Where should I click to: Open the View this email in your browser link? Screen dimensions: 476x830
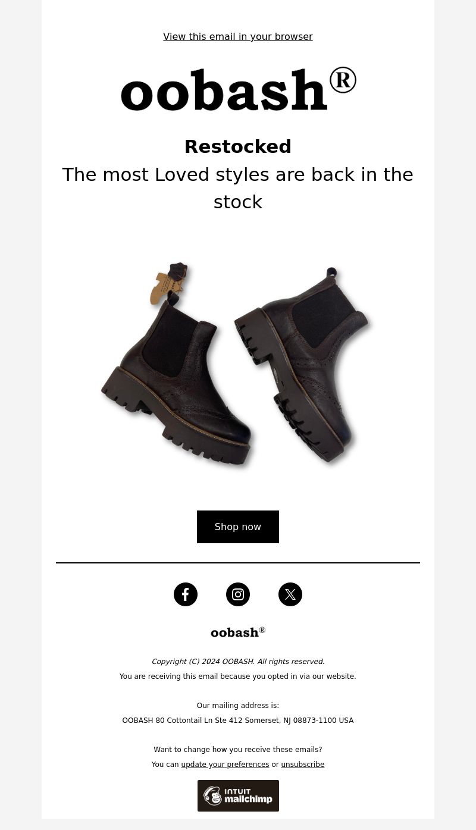238,37
